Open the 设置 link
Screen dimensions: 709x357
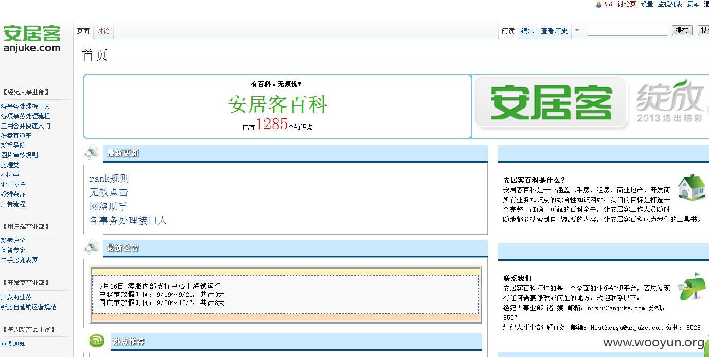point(647,4)
